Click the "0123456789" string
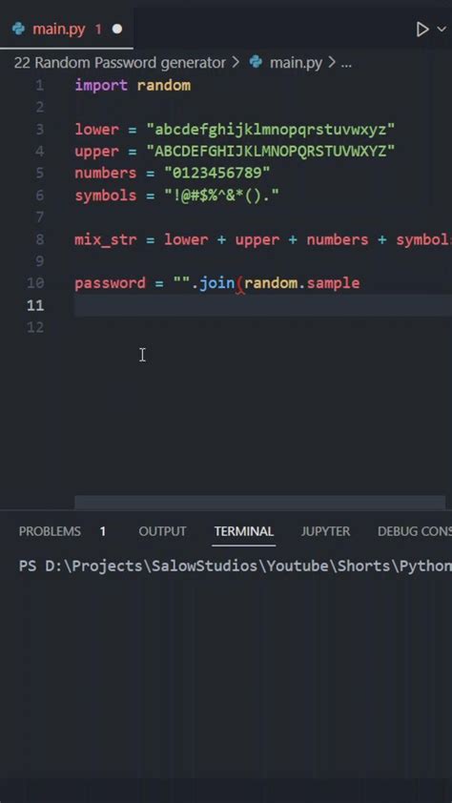Screen dimensions: 452x803 pyautogui.click(x=217, y=174)
